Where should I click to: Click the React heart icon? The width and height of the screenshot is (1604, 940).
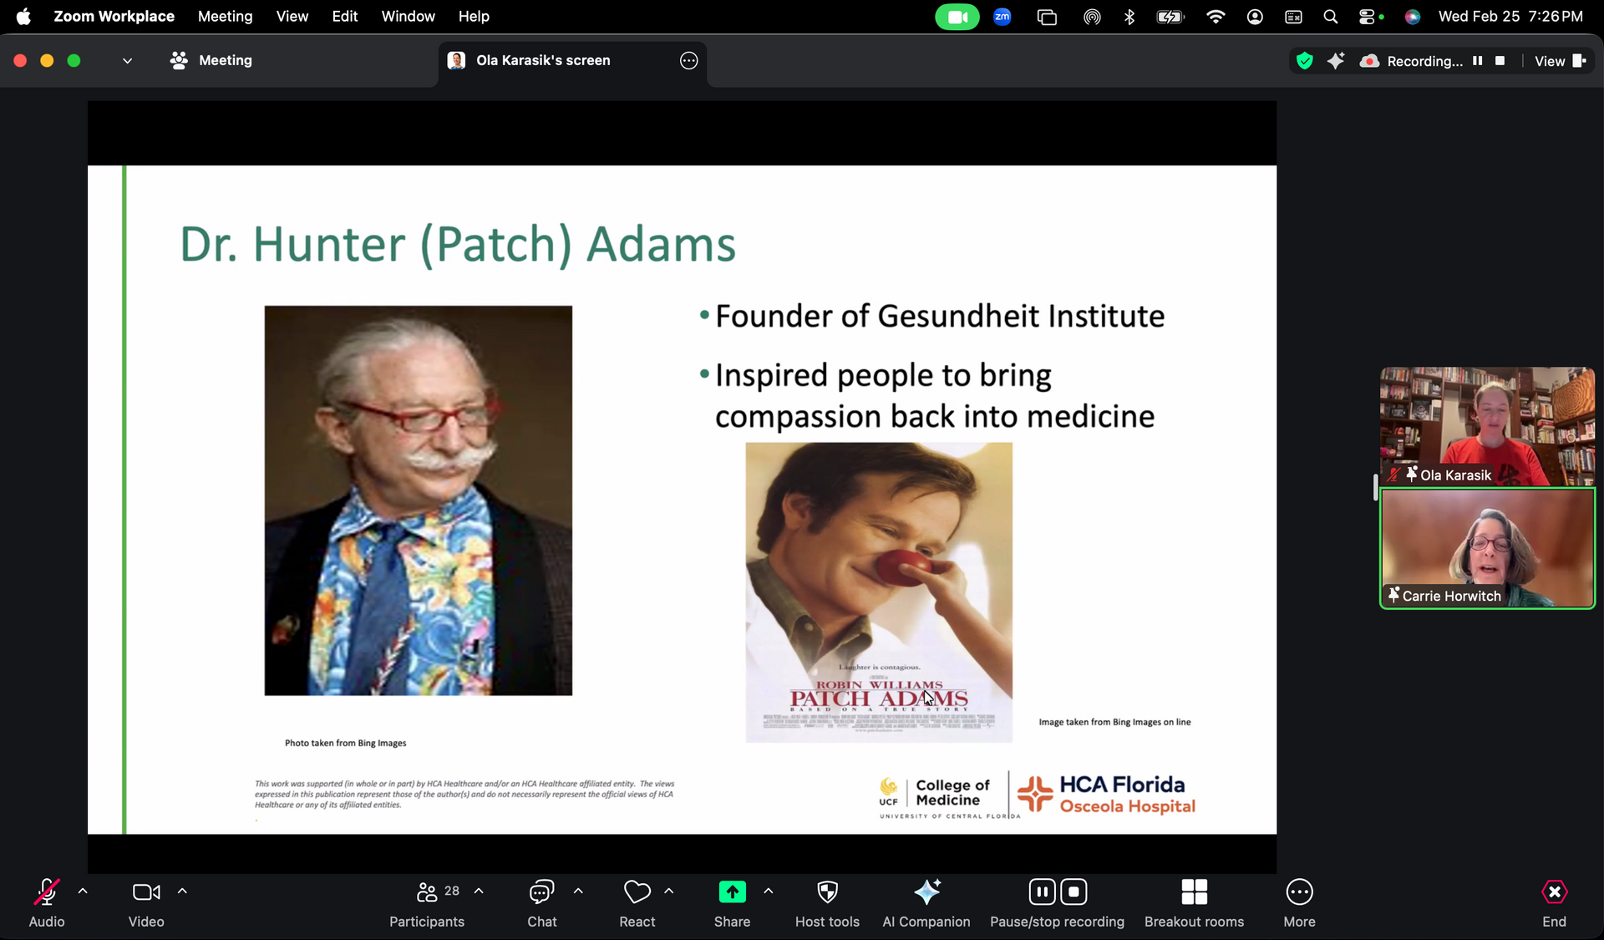[x=637, y=892]
